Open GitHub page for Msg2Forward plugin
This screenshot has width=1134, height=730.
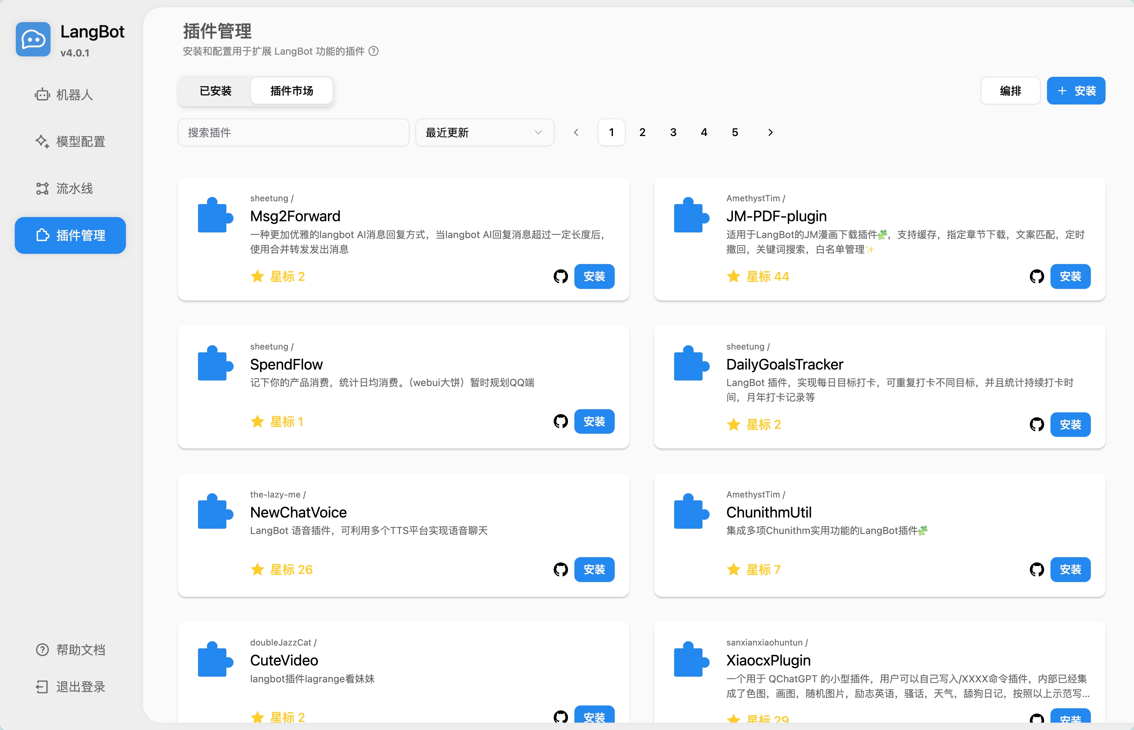click(561, 276)
